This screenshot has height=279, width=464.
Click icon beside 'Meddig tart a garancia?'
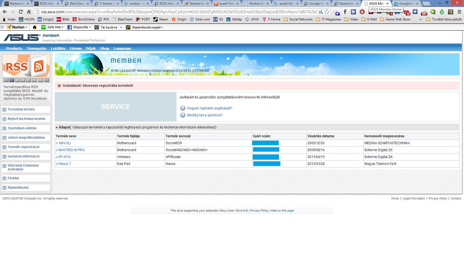pyautogui.click(x=183, y=115)
